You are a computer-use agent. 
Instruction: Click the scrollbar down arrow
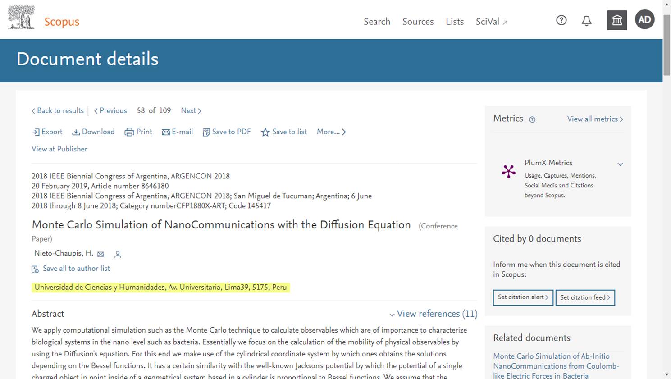pos(666,374)
